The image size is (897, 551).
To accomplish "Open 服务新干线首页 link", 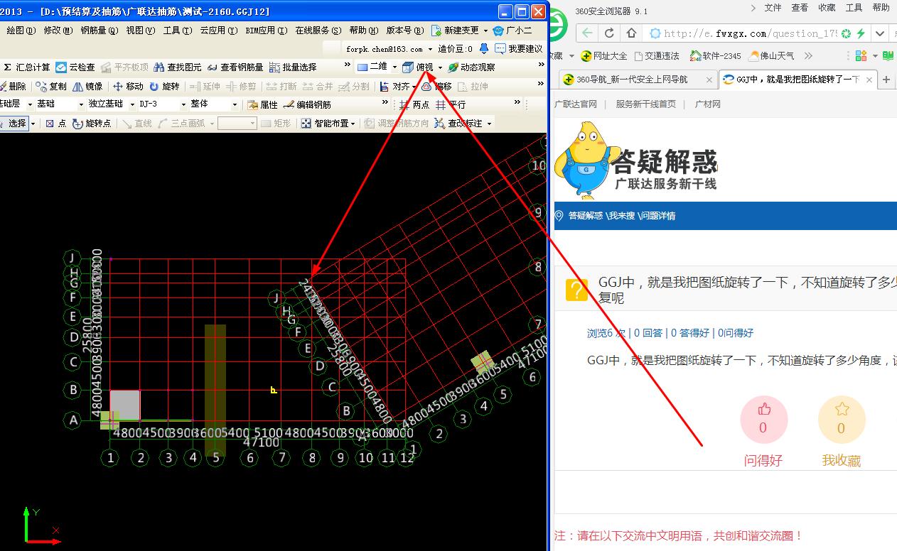I will tap(645, 104).
